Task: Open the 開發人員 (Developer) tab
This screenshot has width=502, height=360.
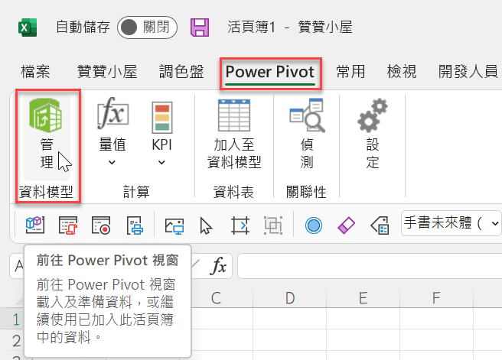Action: (x=468, y=71)
